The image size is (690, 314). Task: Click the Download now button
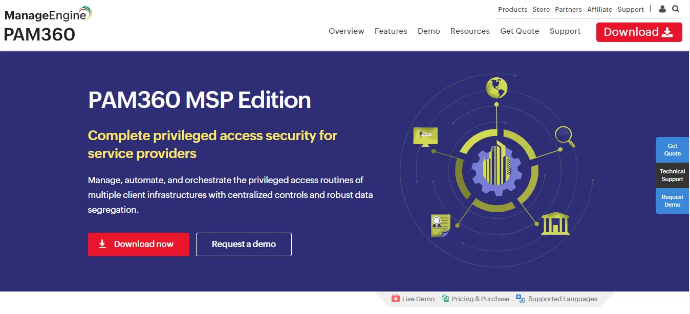(x=139, y=244)
